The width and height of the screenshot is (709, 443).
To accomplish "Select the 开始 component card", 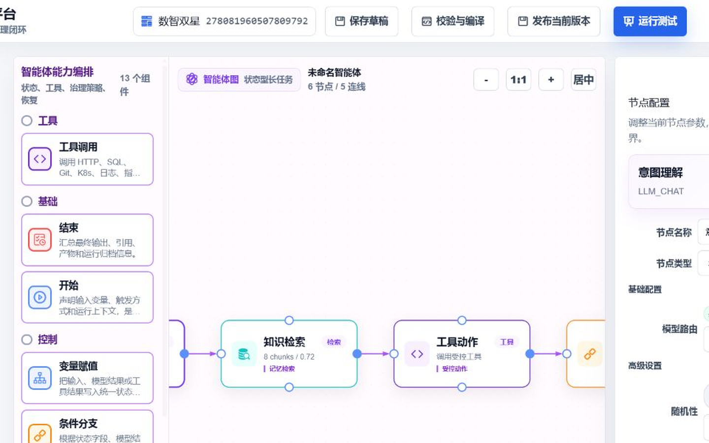I will tap(87, 297).
